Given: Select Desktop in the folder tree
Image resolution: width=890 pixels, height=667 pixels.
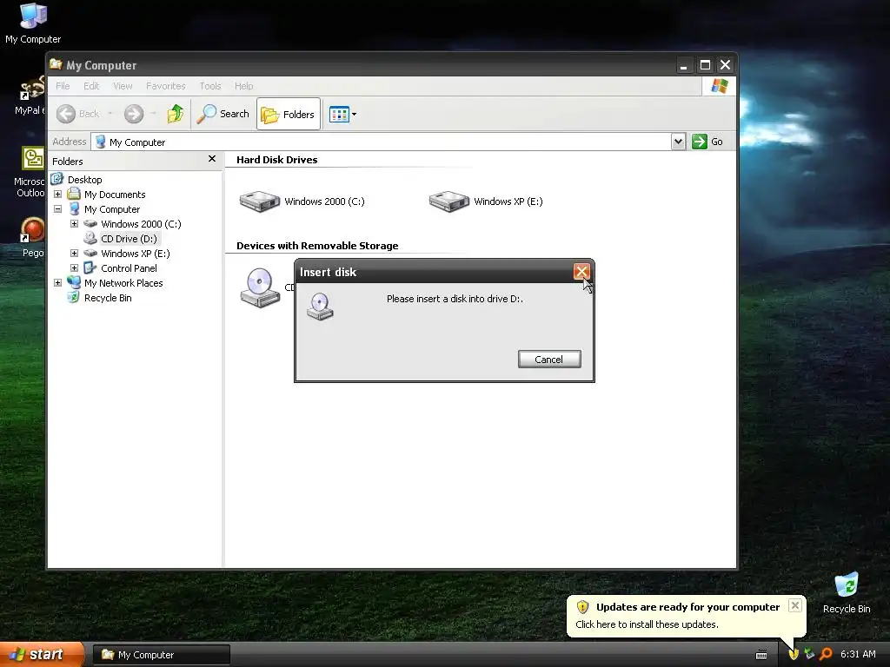Looking at the screenshot, I should [x=84, y=180].
